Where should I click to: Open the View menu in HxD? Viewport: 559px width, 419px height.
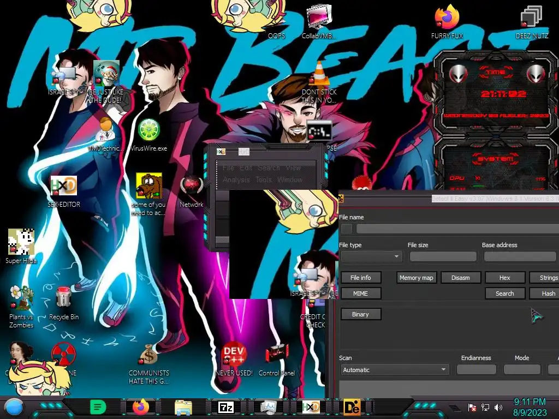click(293, 167)
